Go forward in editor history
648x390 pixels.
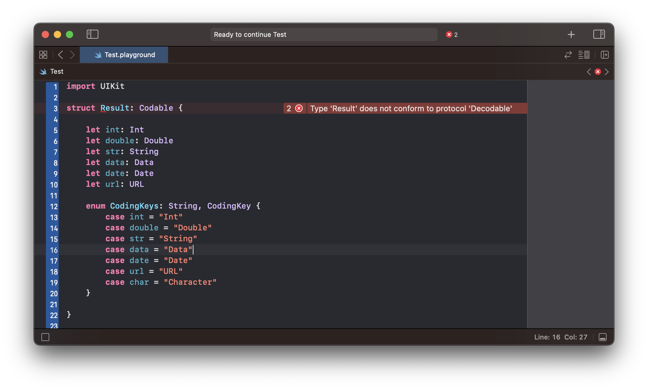(x=72, y=55)
